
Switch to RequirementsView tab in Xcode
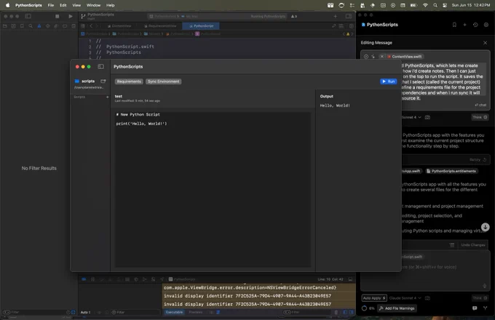(x=160, y=26)
